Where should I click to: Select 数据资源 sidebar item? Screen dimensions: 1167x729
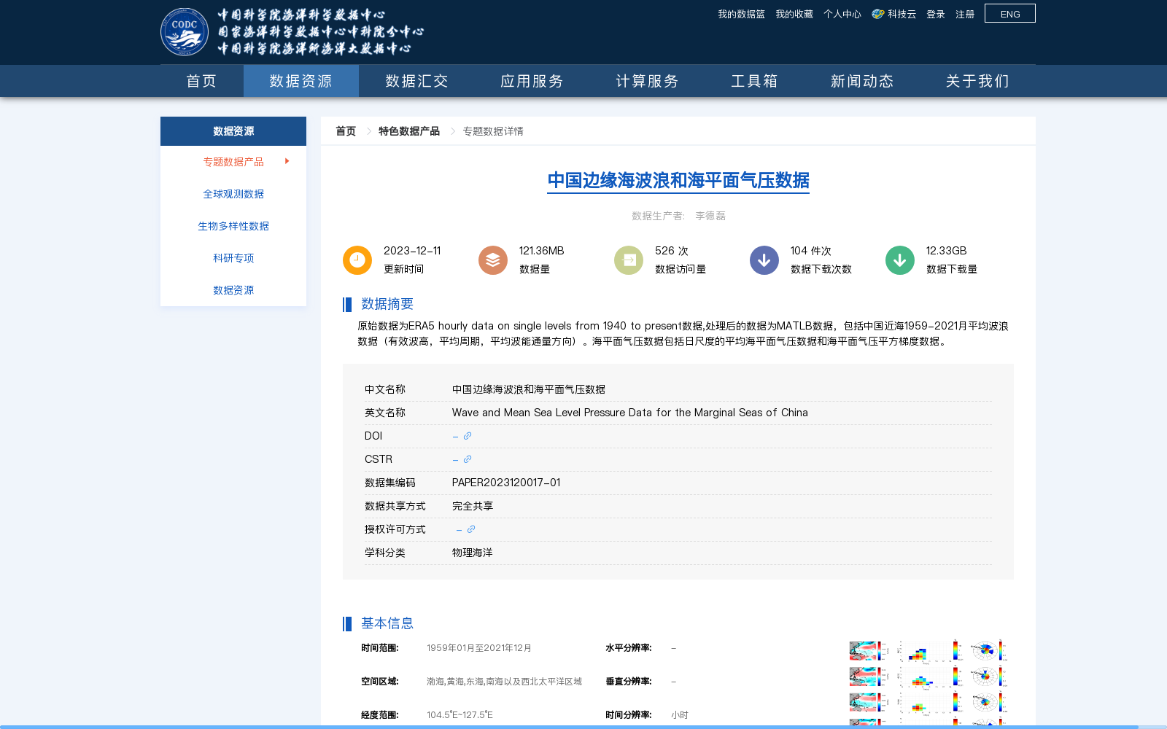coord(233,290)
